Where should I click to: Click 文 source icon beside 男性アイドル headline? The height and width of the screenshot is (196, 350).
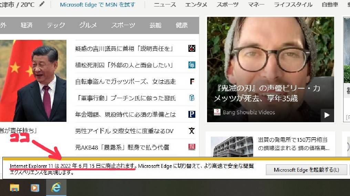coord(192,130)
